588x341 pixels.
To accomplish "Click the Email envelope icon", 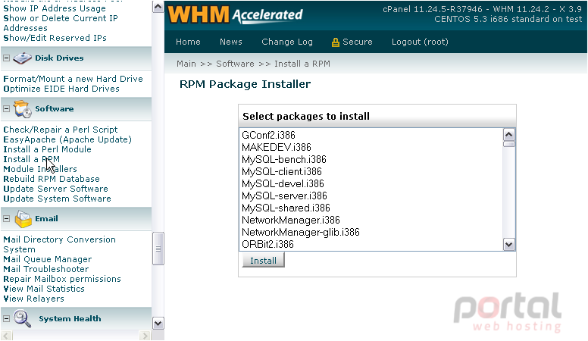I will click(23, 219).
